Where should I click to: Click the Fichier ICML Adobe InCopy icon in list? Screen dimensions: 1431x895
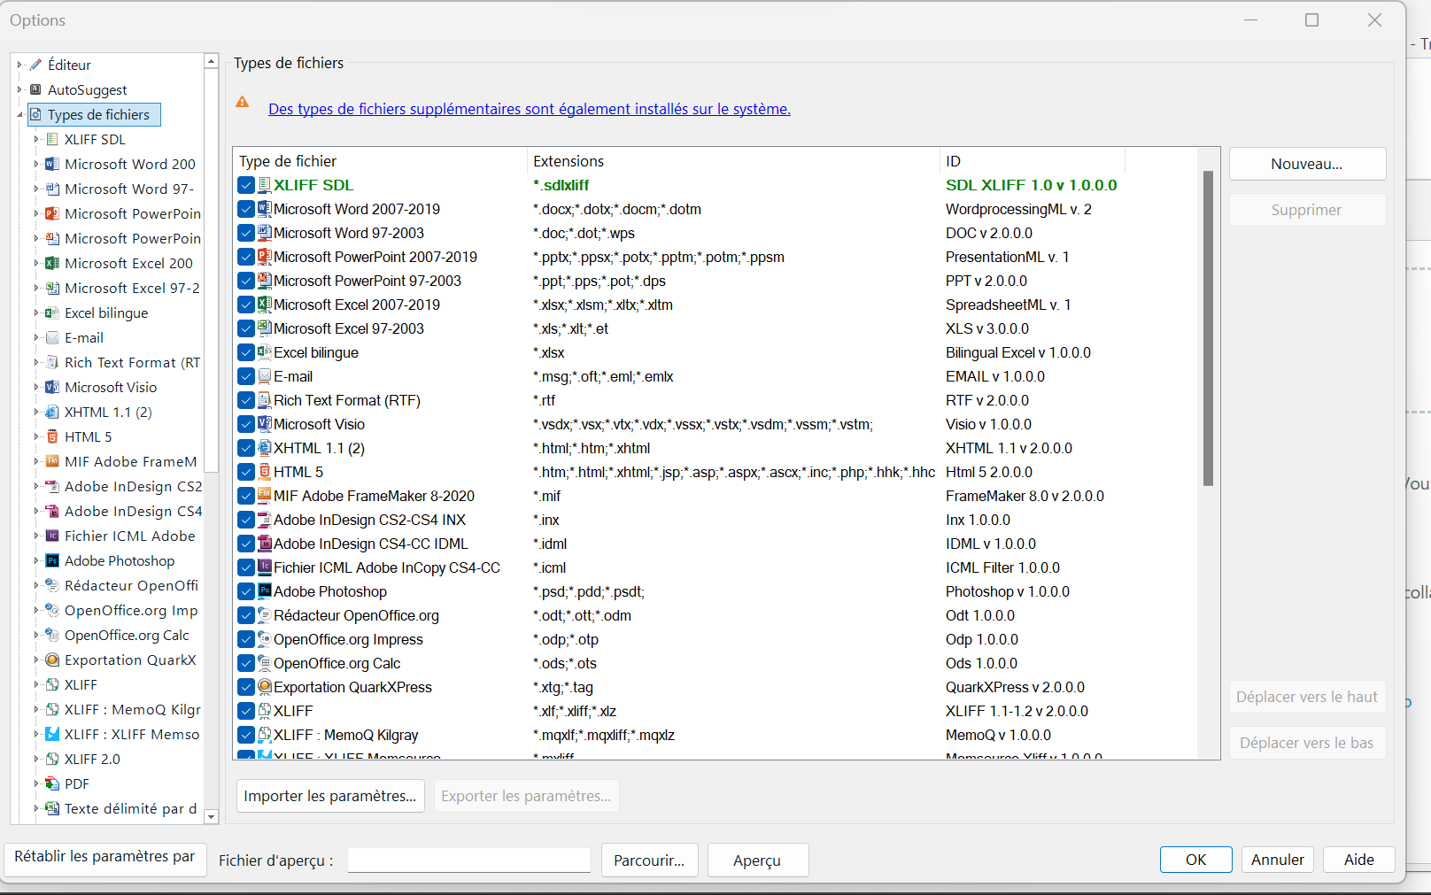point(265,567)
